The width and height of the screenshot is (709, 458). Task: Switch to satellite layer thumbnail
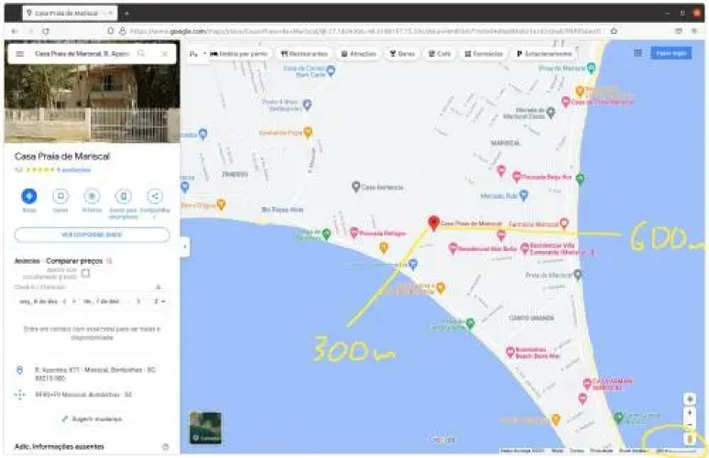205,427
